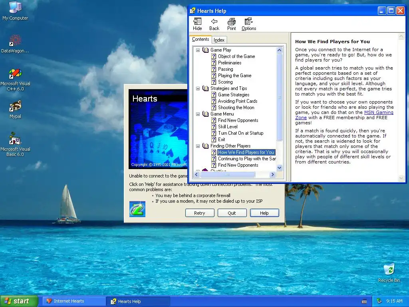Click contents tree scroll down arrow

pyautogui.click(x=279, y=167)
